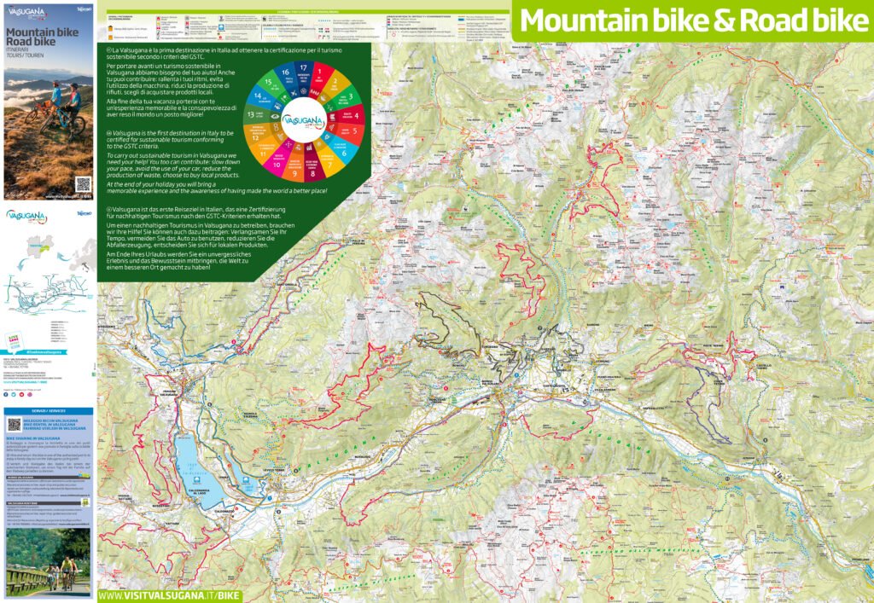Screen dimensions: 874x603
Task: Open the WWW.VISITVALSUGANA.IT/BIKE link
Action: coord(170,596)
